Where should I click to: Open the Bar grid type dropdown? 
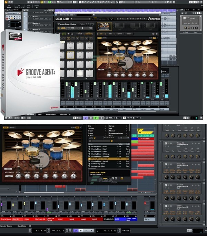pyautogui.click(x=143, y=2)
